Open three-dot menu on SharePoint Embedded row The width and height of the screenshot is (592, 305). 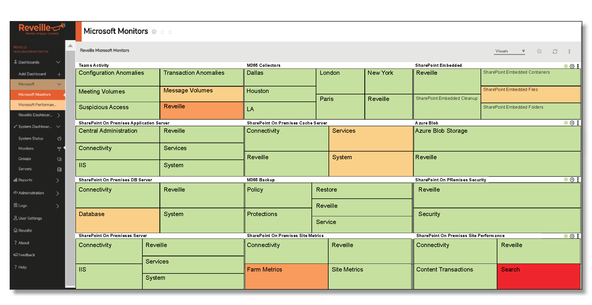578,66
